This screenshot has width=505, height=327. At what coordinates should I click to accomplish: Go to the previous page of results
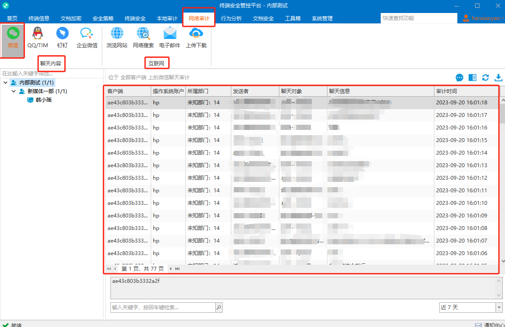(115, 269)
